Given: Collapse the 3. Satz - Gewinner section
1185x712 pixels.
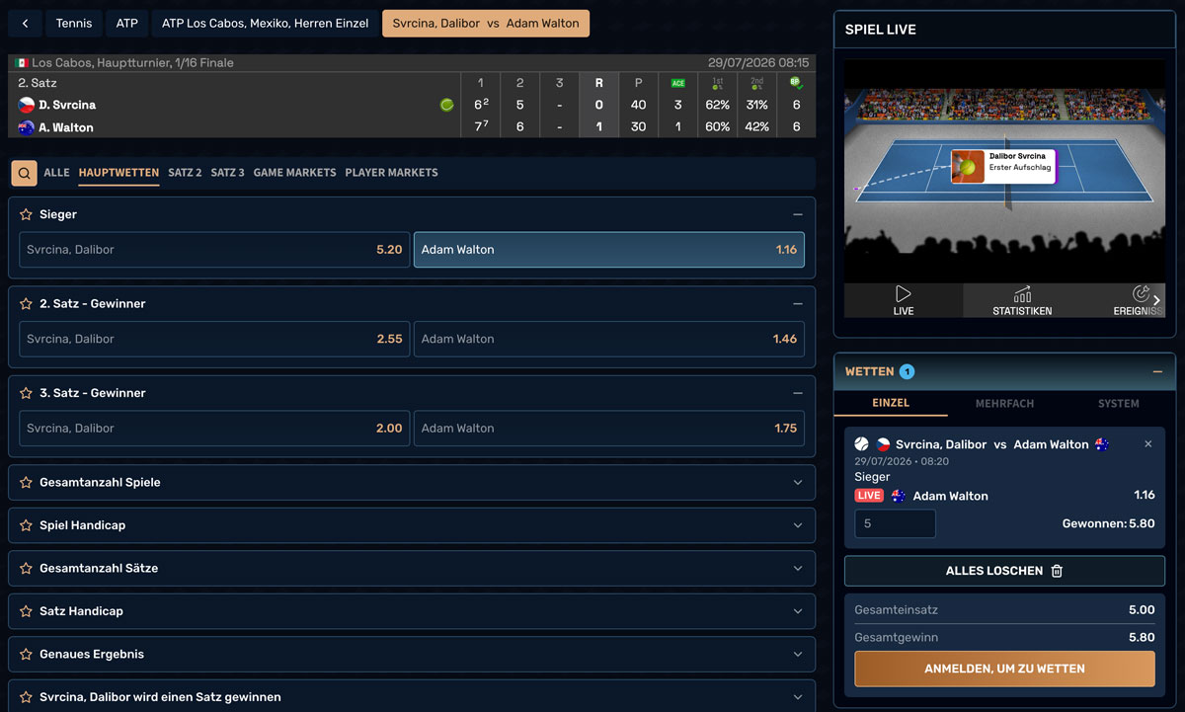Looking at the screenshot, I should (797, 393).
